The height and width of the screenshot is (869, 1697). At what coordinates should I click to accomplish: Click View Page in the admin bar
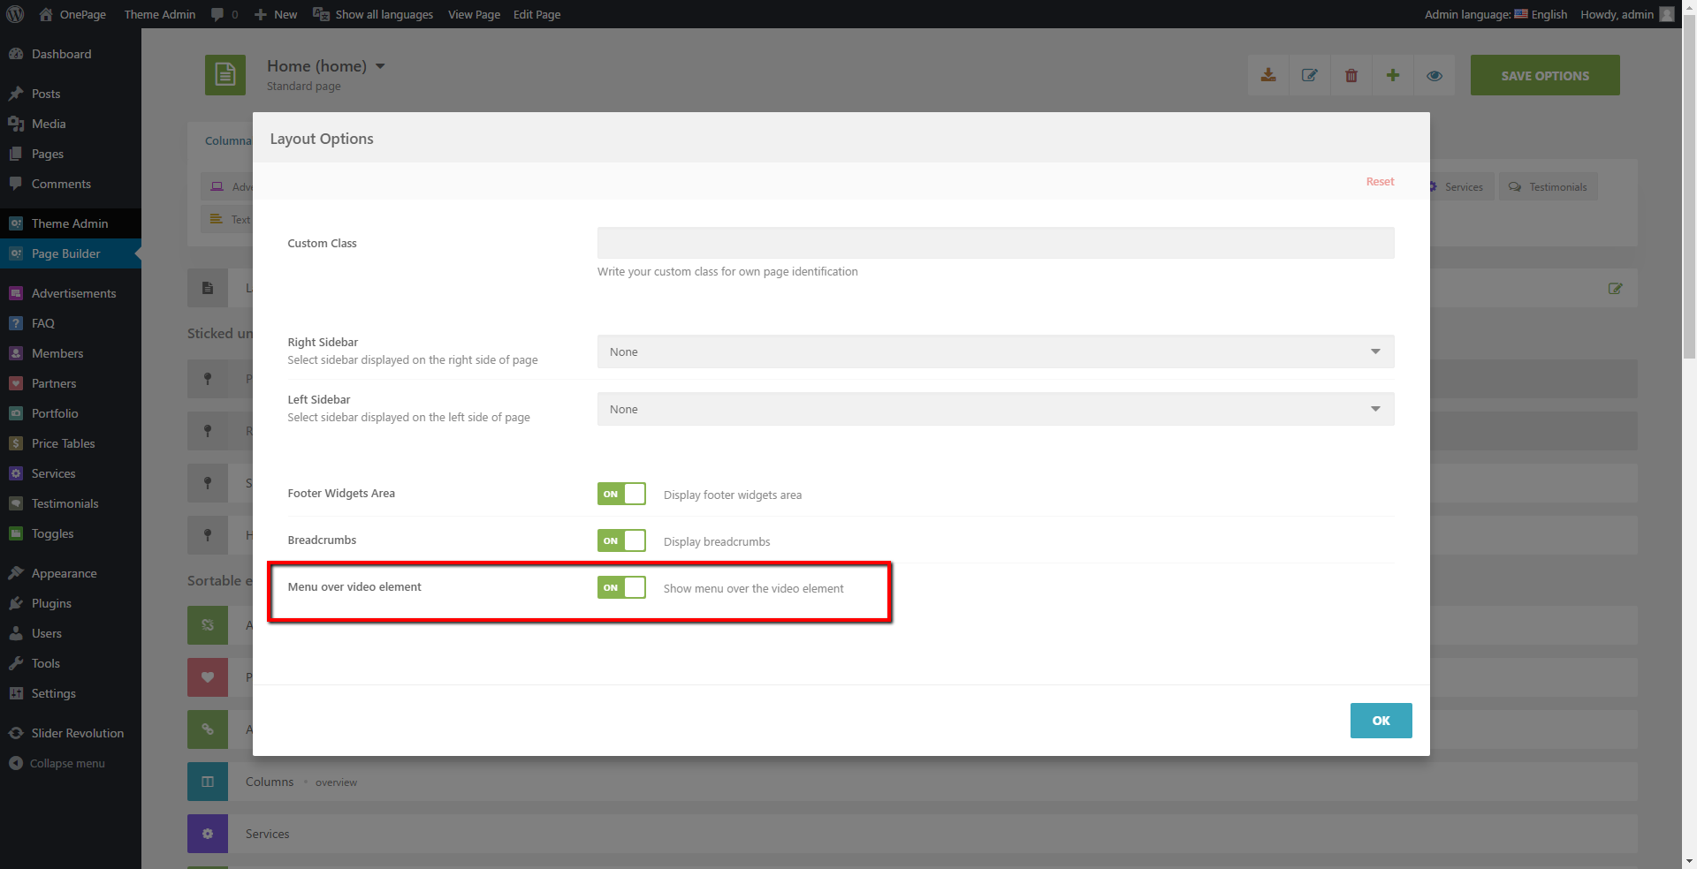click(474, 14)
